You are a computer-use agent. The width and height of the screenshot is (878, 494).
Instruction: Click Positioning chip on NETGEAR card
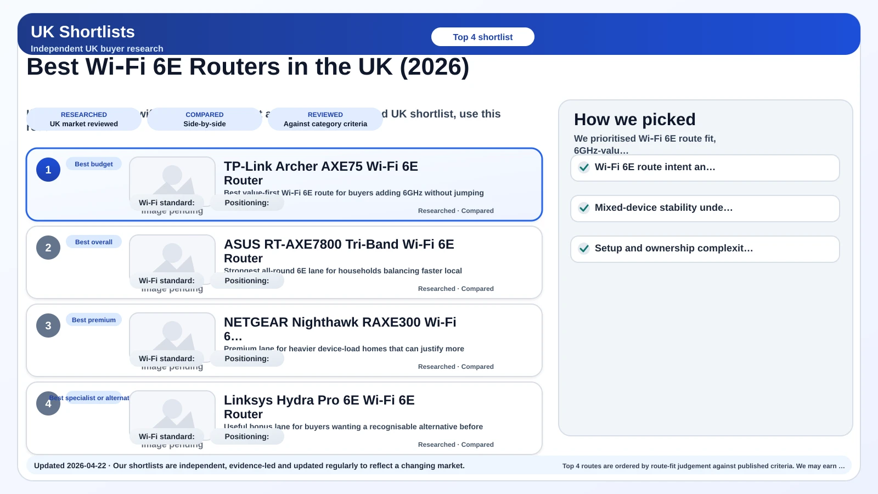tap(247, 358)
